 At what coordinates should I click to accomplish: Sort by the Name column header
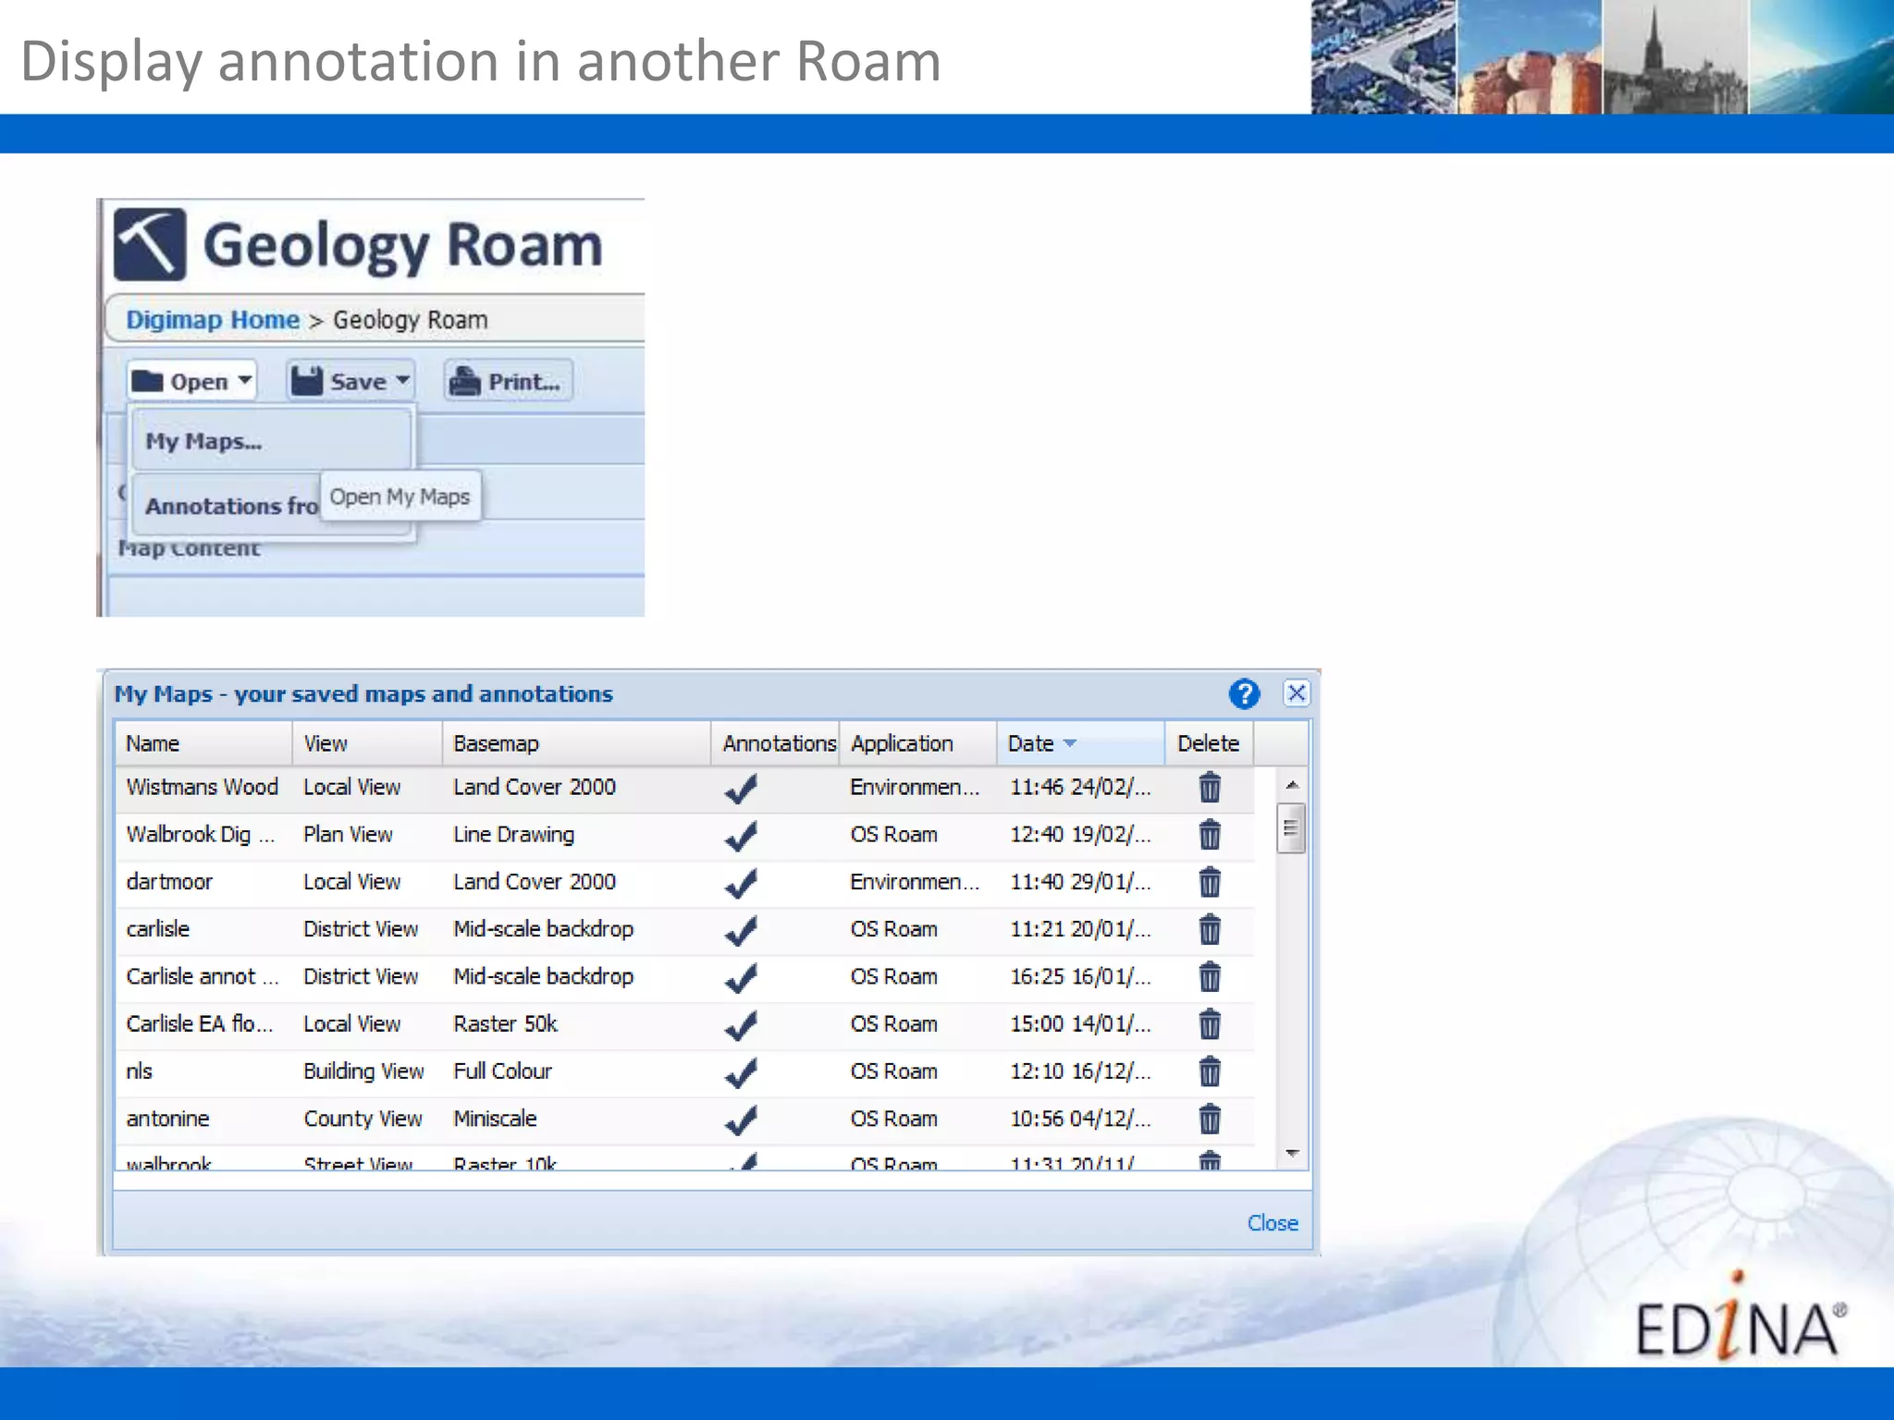(x=203, y=743)
